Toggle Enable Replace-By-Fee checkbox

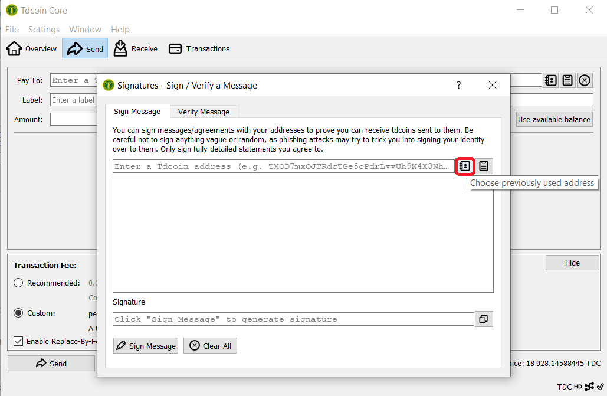pos(19,341)
